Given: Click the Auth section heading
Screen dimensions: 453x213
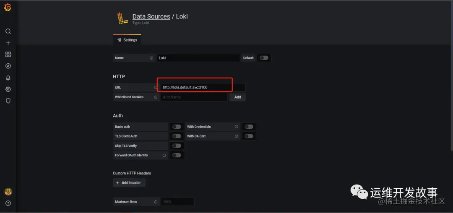Looking at the screenshot, I should click(118, 116).
